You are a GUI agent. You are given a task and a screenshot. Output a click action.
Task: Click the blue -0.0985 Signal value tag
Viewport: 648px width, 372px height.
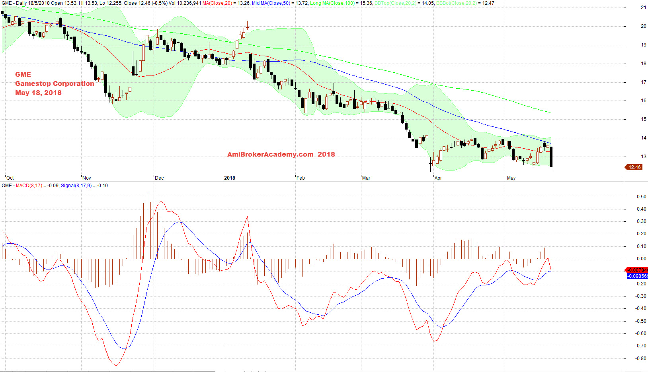click(637, 276)
